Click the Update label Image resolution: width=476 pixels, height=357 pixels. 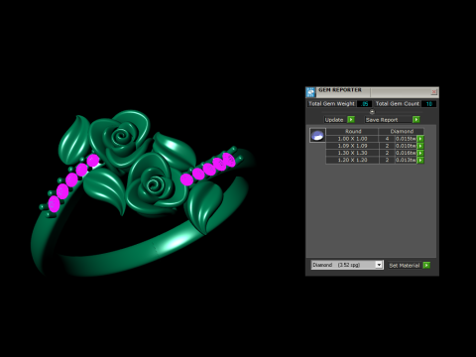click(x=334, y=120)
